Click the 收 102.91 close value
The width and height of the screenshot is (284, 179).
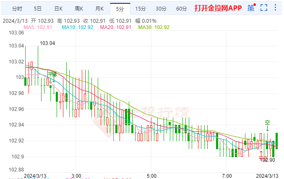(x=94, y=21)
